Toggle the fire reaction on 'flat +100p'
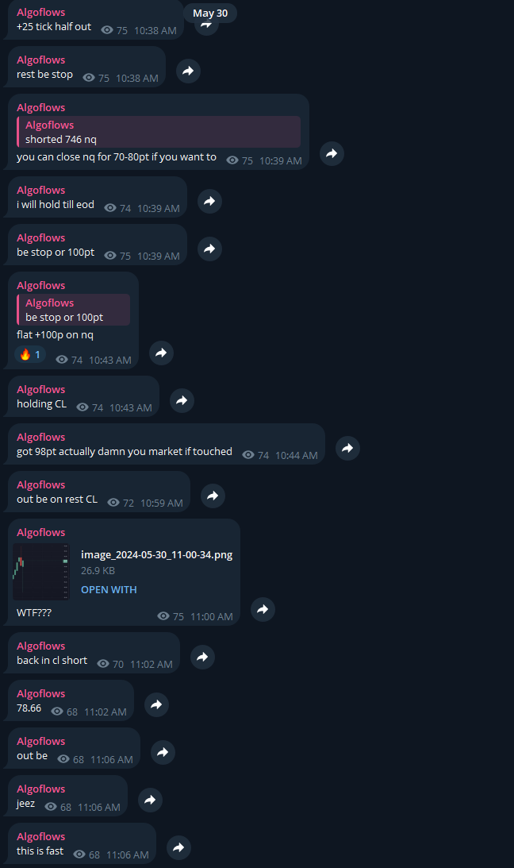 click(30, 354)
